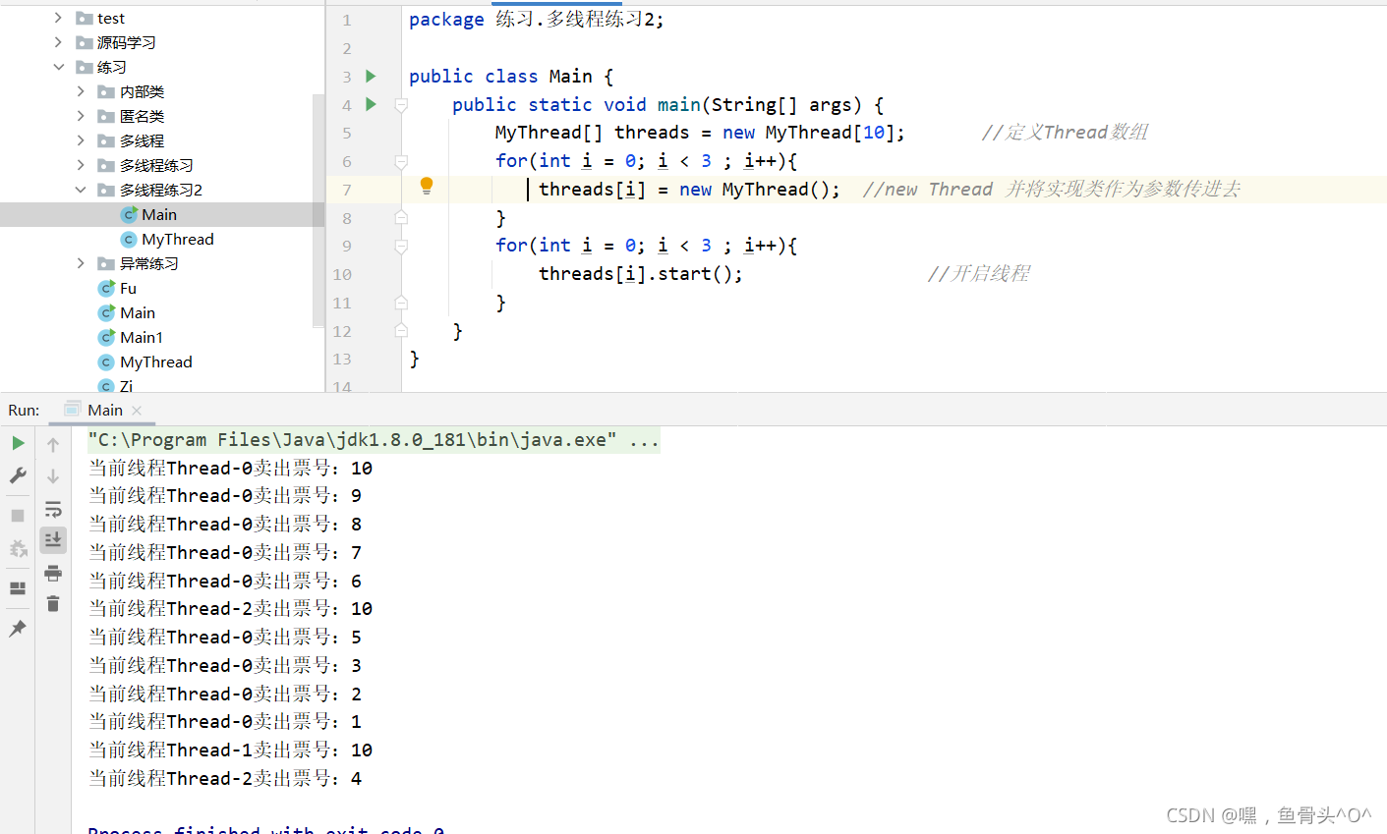Click fold end marker on line 12
Image resolution: width=1387 pixels, height=834 pixels.
(x=401, y=331)
